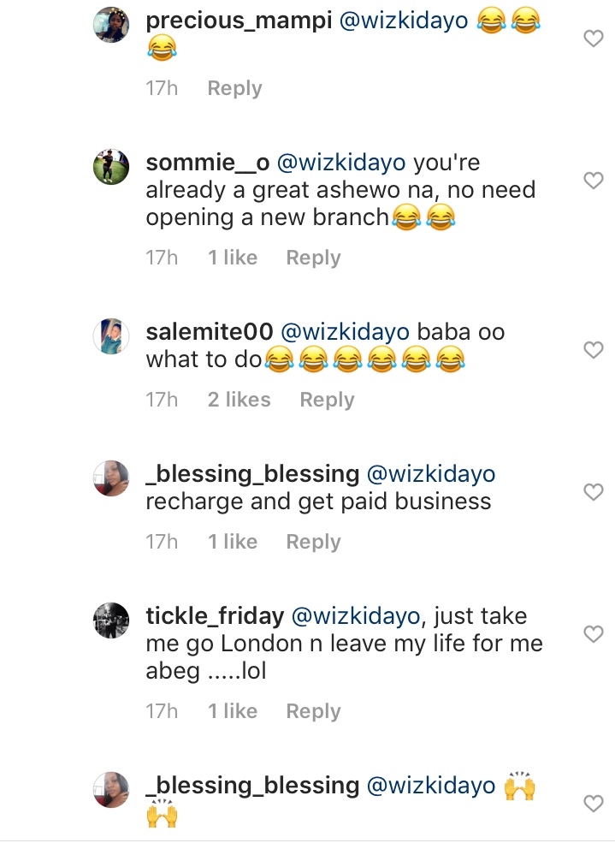Reply to salemite00's comment
This screenshot has width=615, height=843.
point(327,400)
